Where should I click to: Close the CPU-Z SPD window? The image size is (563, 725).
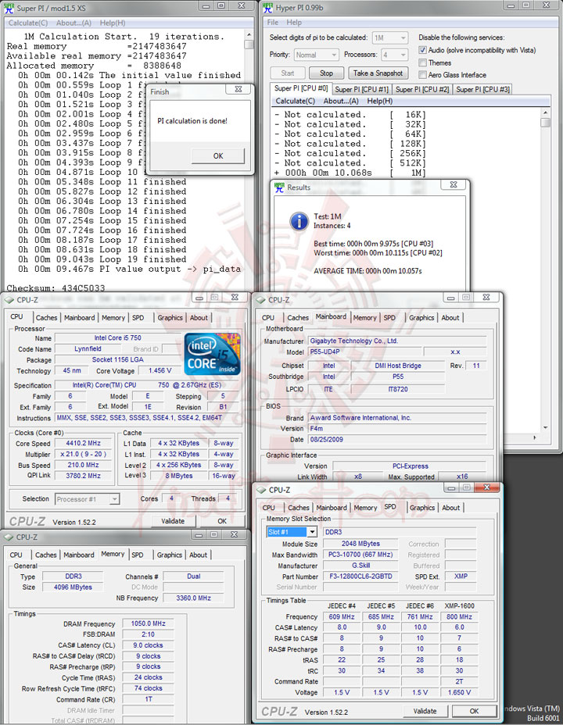(486, 487)
